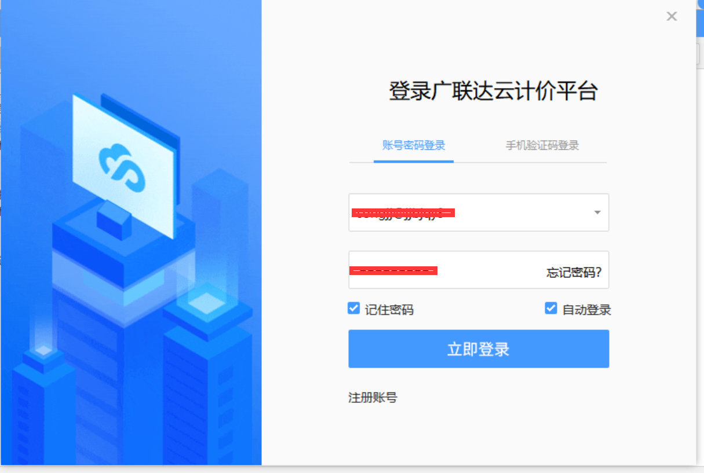Dismiss the login dialog with the X
Image resolution: width=704 pixels, height=473 pixels.
coord(672,16)
